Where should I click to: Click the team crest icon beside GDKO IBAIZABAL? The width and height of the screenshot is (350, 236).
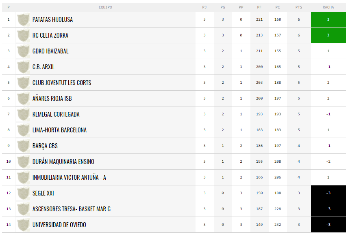click(24, 51)
